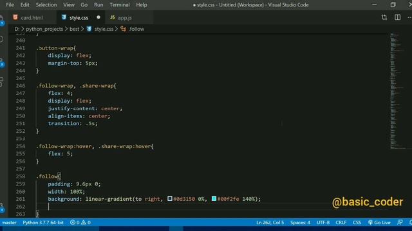Change CRLF end of line sequence

pos(341,223)
